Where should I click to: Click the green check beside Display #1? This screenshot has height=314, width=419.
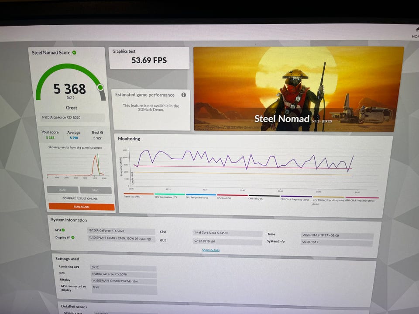click(73, 237)
